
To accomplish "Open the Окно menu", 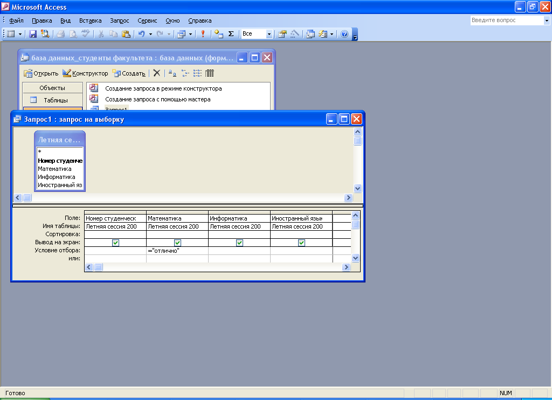I will pos(172,20).
